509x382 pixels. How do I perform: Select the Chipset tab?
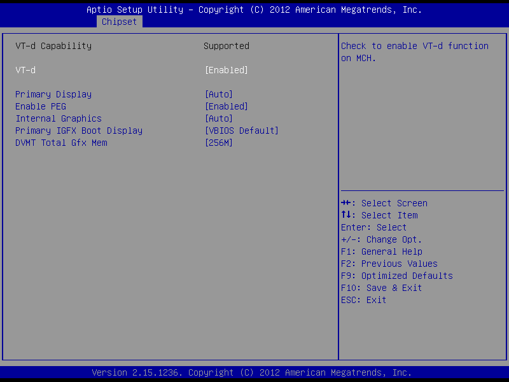(119, 22)
